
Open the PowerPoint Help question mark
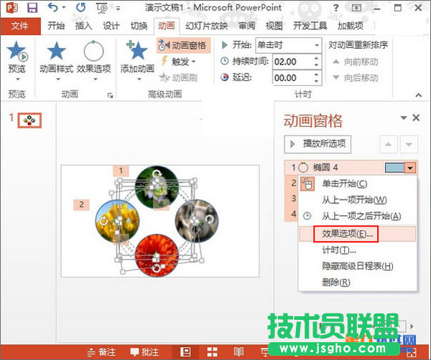[335, 8]
